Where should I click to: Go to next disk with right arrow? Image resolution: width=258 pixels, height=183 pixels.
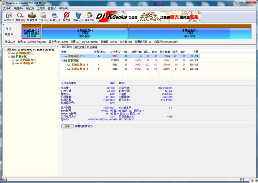[x=10, y=28]
